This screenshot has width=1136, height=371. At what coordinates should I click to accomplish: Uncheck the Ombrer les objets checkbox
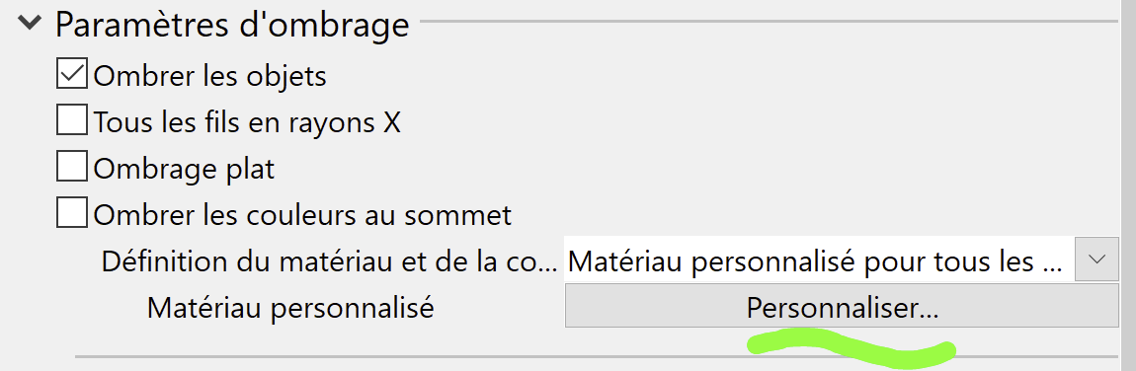click(72, 74)
